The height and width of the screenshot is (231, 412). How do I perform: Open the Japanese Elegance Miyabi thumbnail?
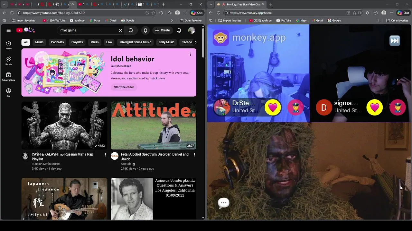64,199
